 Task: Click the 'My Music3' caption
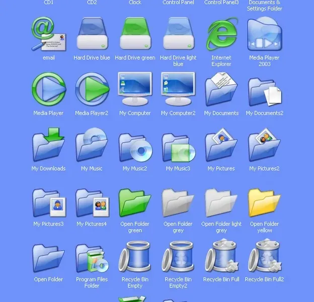(178, 169)
